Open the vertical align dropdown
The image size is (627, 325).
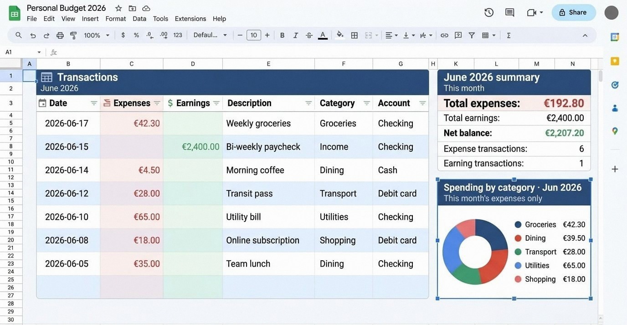pyautogui.click(x=409, y=35)
